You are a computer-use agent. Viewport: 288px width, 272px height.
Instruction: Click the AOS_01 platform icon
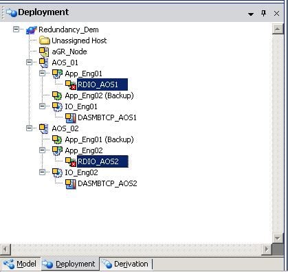44,63
